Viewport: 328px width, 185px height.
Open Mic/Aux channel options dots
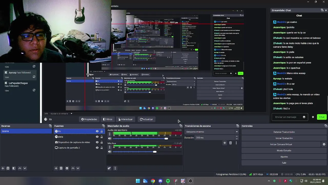pos(110,147)
